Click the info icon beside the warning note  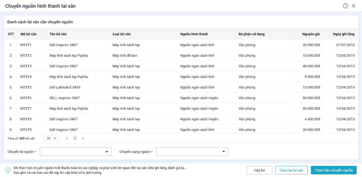8,170
